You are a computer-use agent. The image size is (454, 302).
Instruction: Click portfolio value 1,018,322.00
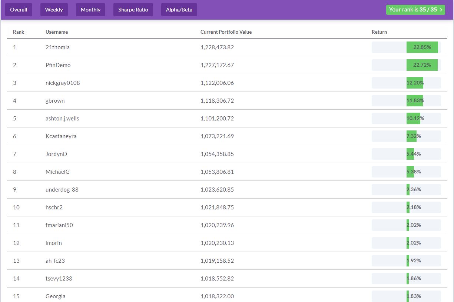click(217, 296)
